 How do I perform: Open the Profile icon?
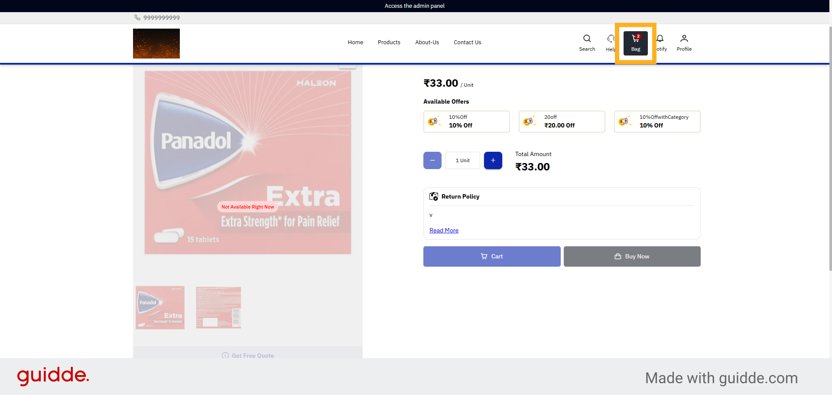684,39
